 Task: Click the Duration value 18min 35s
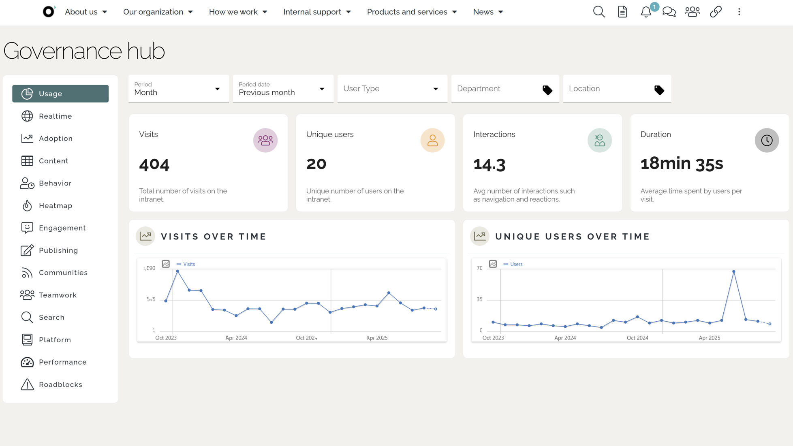point(682,164)
